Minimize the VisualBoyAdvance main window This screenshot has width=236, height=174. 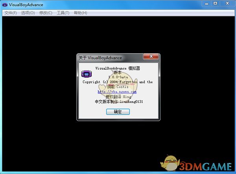click(x=206, y=3)
